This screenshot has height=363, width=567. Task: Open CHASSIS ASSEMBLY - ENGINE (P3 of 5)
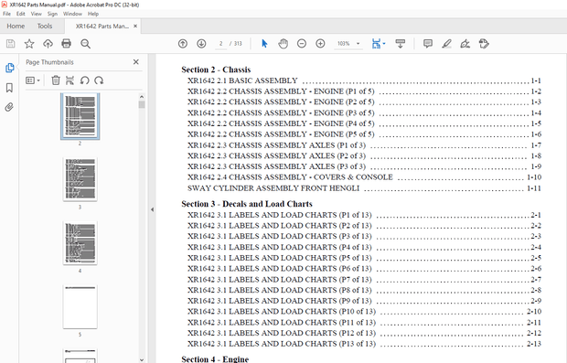pos(364,112)
